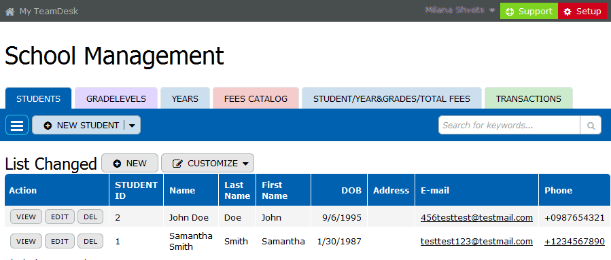Screen dimensions: 611x260
Task: Edit the Samantha Smith record
Action: point(60,241)
